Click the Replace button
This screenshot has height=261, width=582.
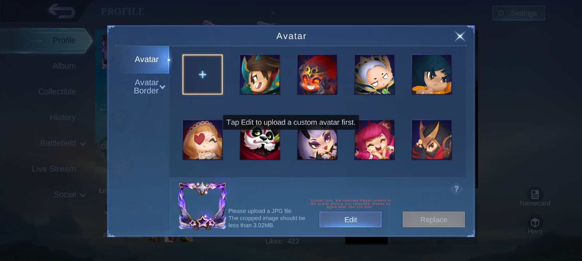coord(434,220)
